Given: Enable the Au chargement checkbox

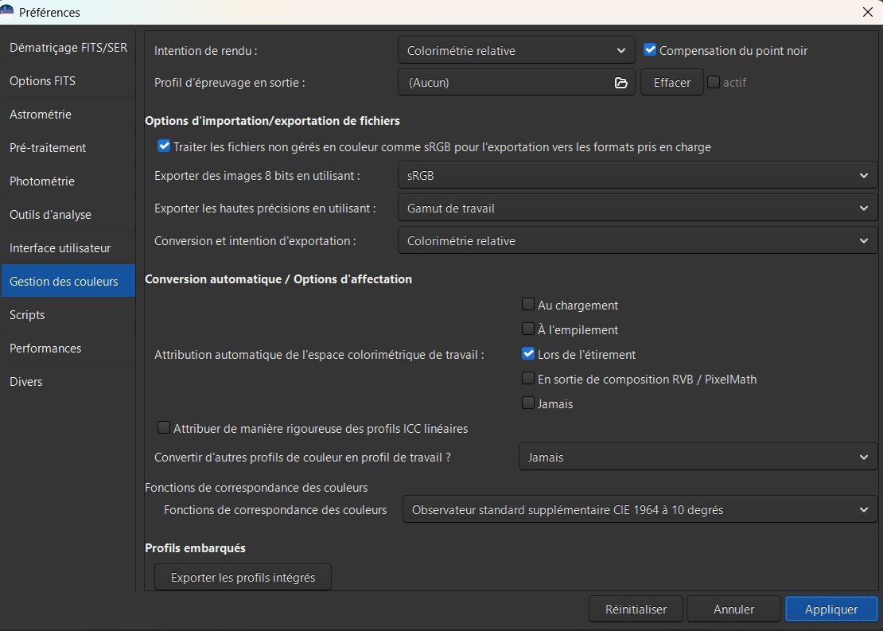Looking at the screenshot, I should click(x=528, y=305).
